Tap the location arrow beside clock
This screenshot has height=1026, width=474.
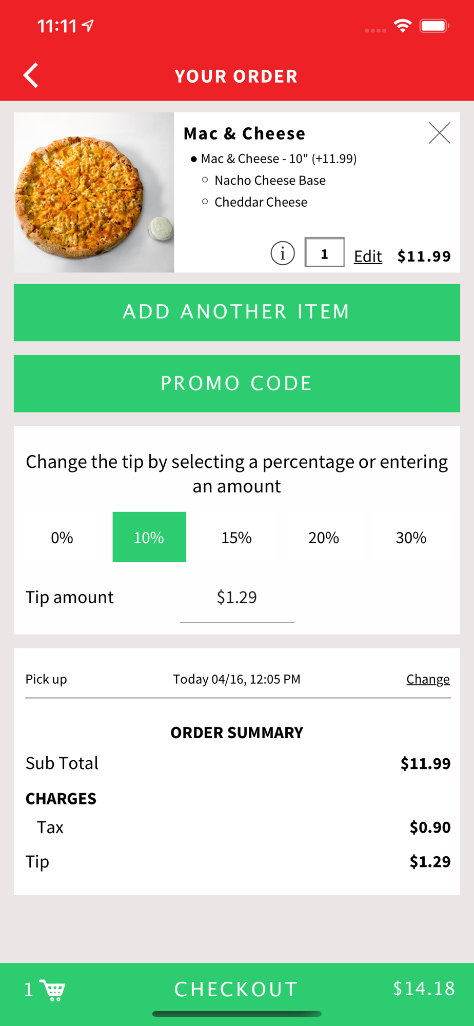tap(88, 26)
